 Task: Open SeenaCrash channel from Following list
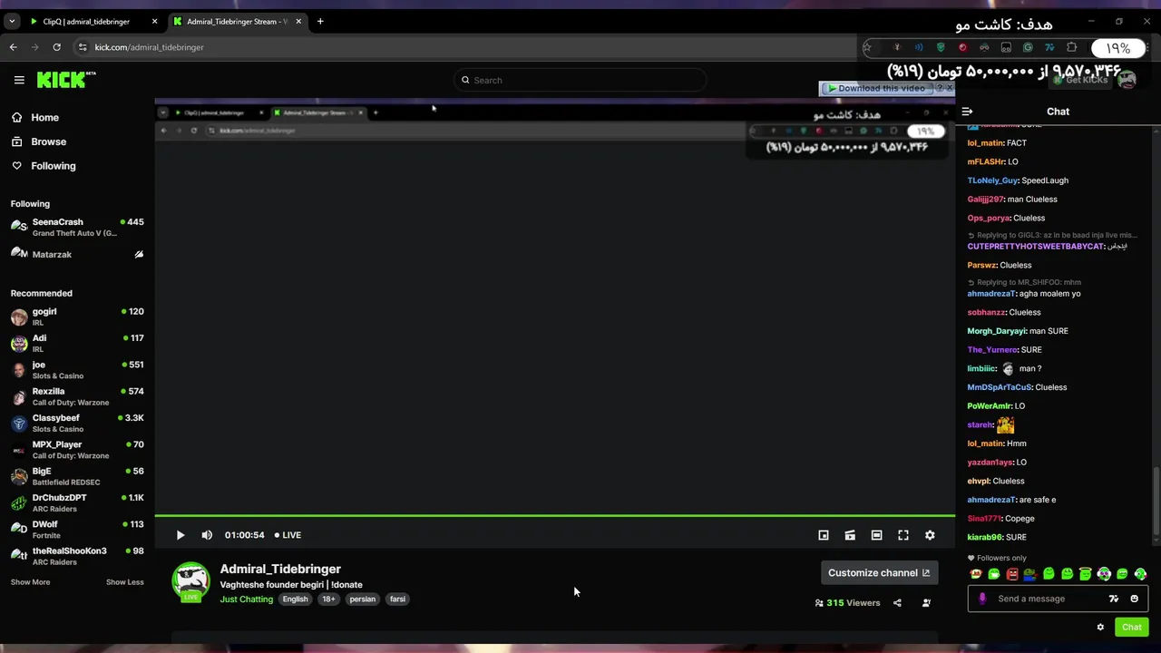pyautogui.click(x=76, y=227)
